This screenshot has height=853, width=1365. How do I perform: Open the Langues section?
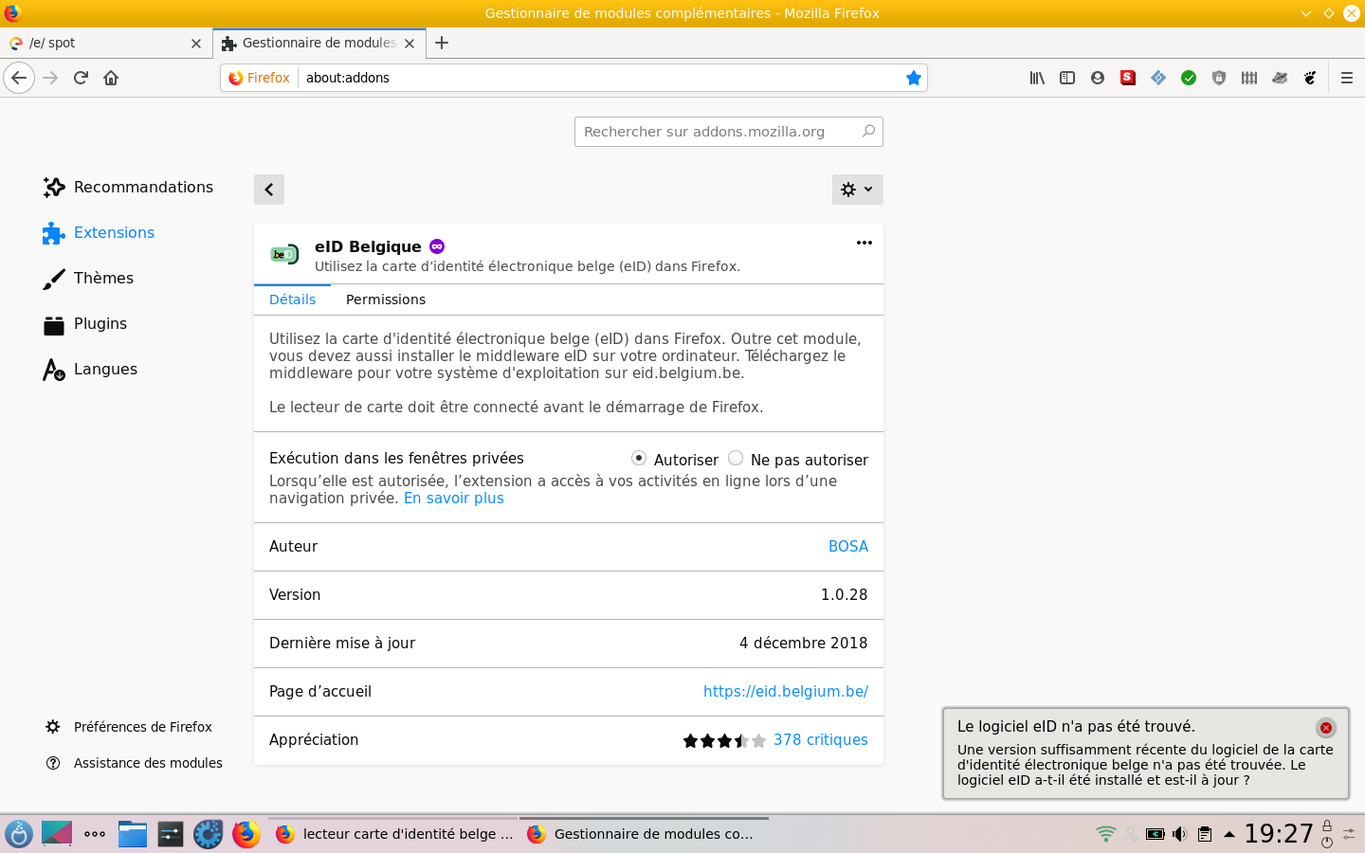point(90,369)
